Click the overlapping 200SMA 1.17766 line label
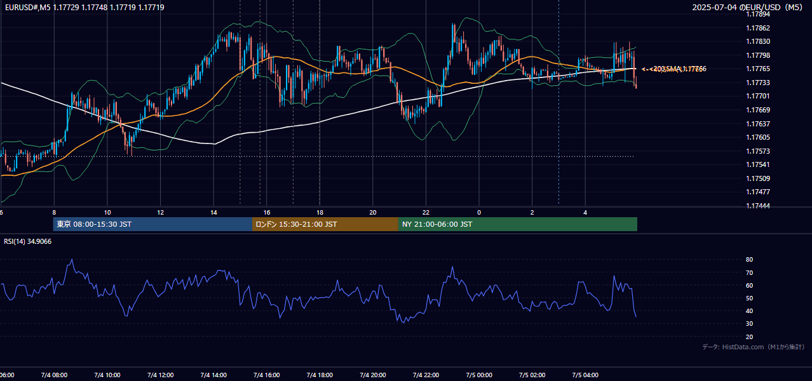This screenshot has width=812, height=381. pyautogui.click(x=677, y=69)
